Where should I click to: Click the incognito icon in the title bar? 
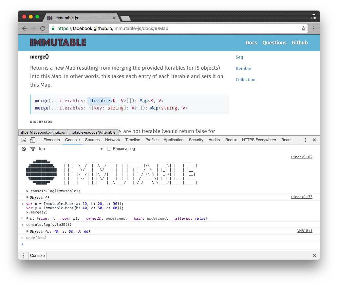(x=314, y=16)
